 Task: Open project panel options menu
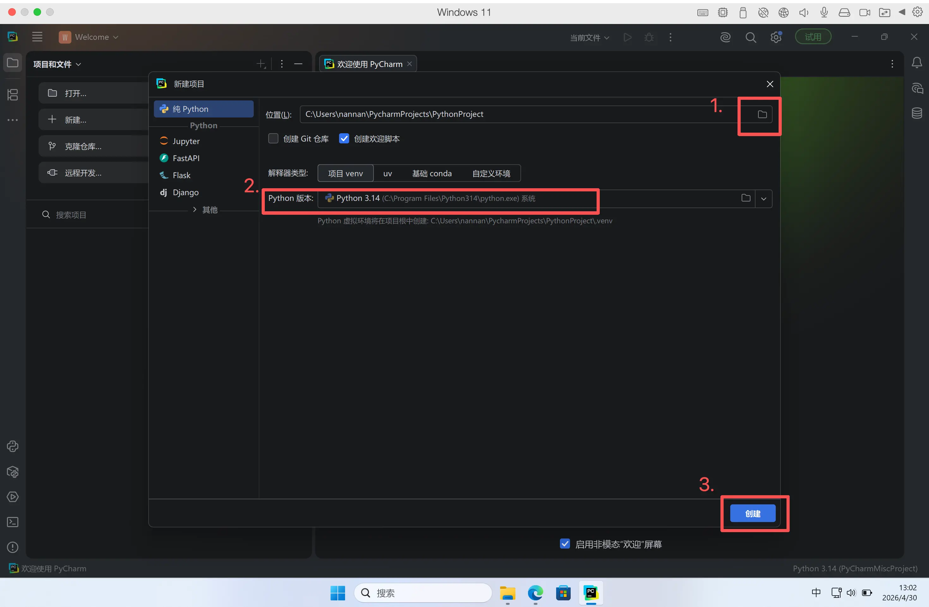282,64
